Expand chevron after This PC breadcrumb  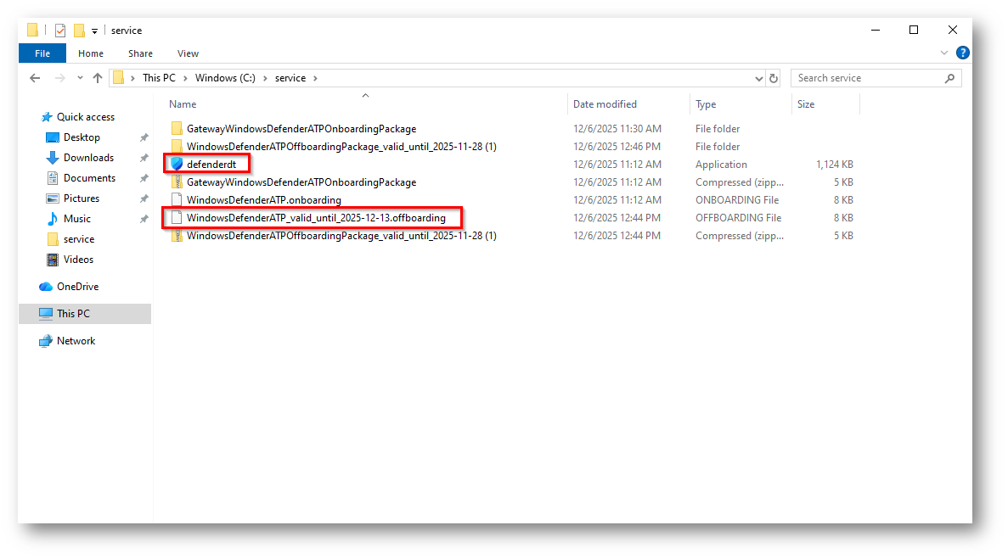[185, 78]
